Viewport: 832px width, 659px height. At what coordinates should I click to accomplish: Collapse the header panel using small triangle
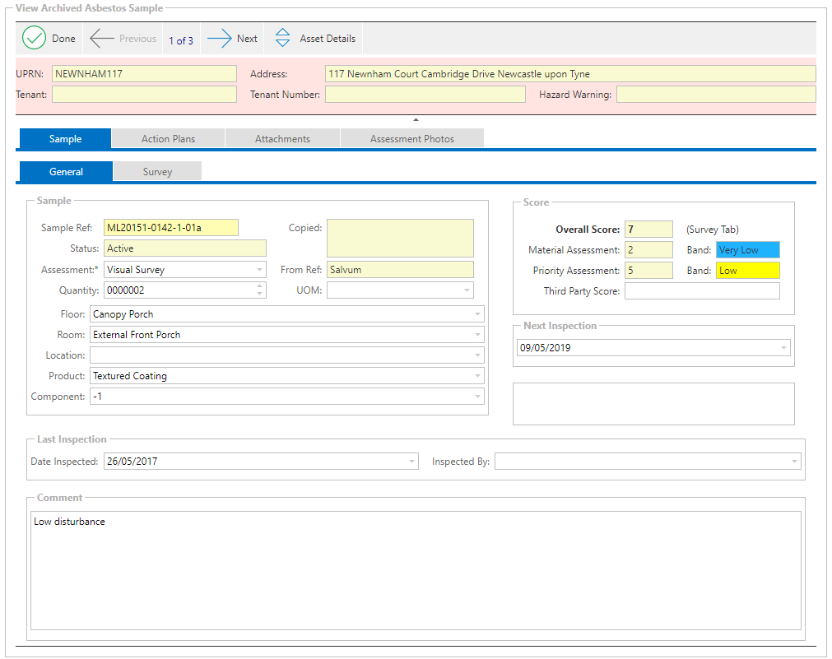click(x=416, y=119)
